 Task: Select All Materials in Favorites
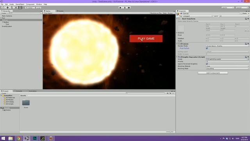point(10,98)
